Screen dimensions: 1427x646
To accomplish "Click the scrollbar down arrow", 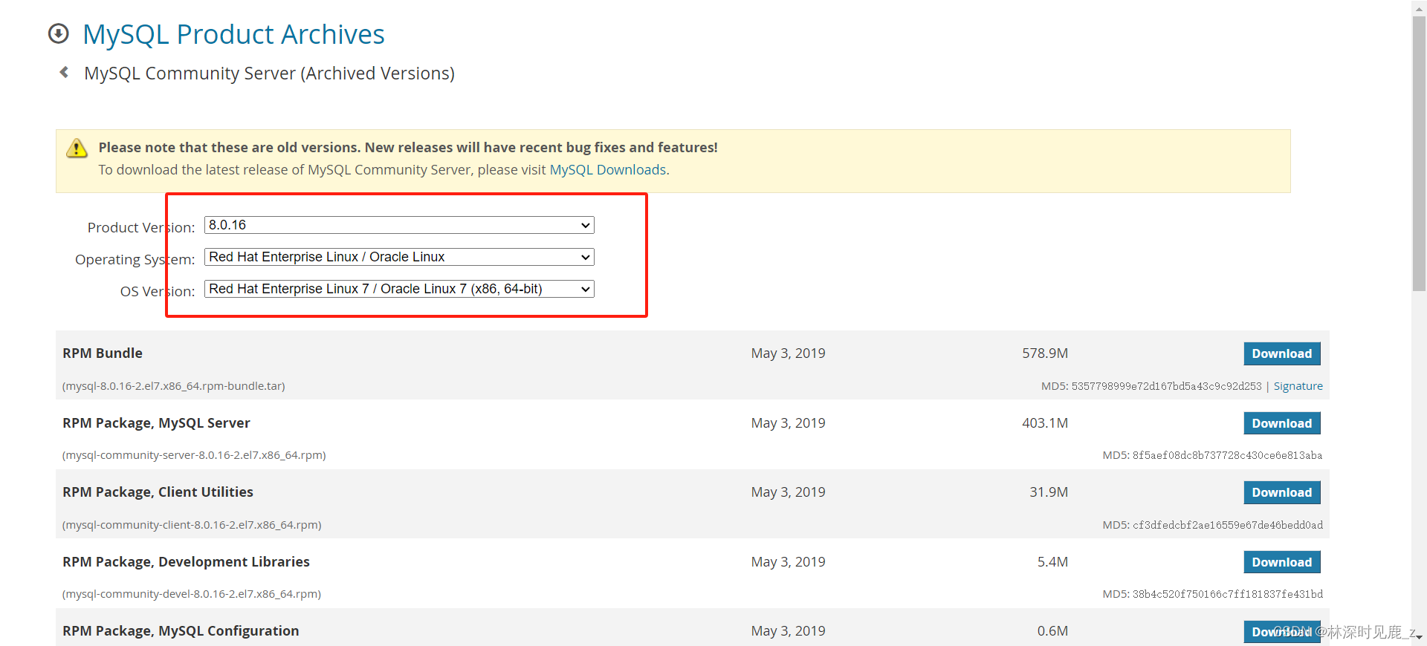I will point(1419,637).
